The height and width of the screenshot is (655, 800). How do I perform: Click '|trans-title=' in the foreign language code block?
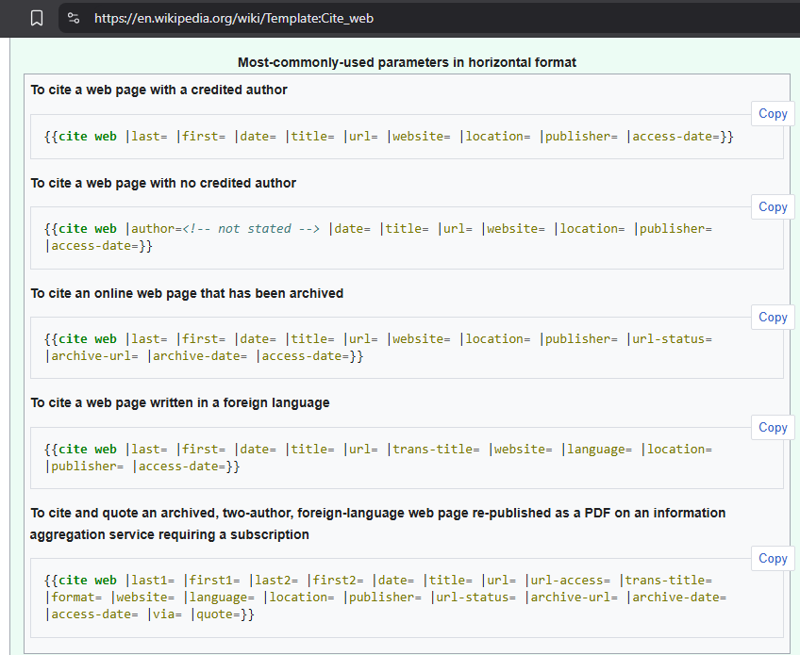pyautogui.click(x=433, y=450)
